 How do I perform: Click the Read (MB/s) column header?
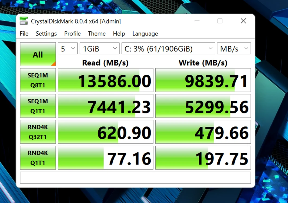[106, 63]
